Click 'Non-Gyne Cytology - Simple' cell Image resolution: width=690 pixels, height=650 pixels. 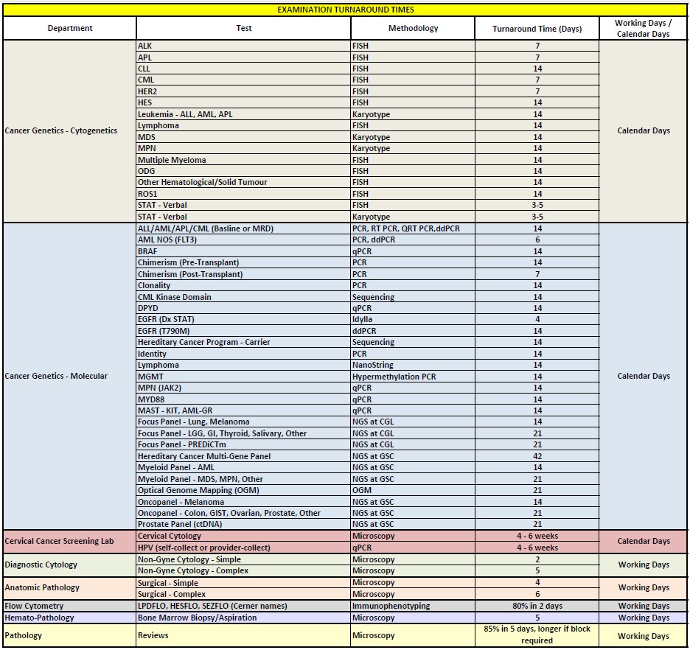click(x=243, y=560)
